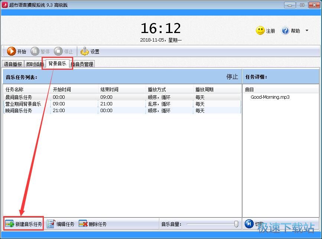Click the Stop (停止) toolbar icon
The width and height of the screenshot is (322, 239).
coord(58,51)
